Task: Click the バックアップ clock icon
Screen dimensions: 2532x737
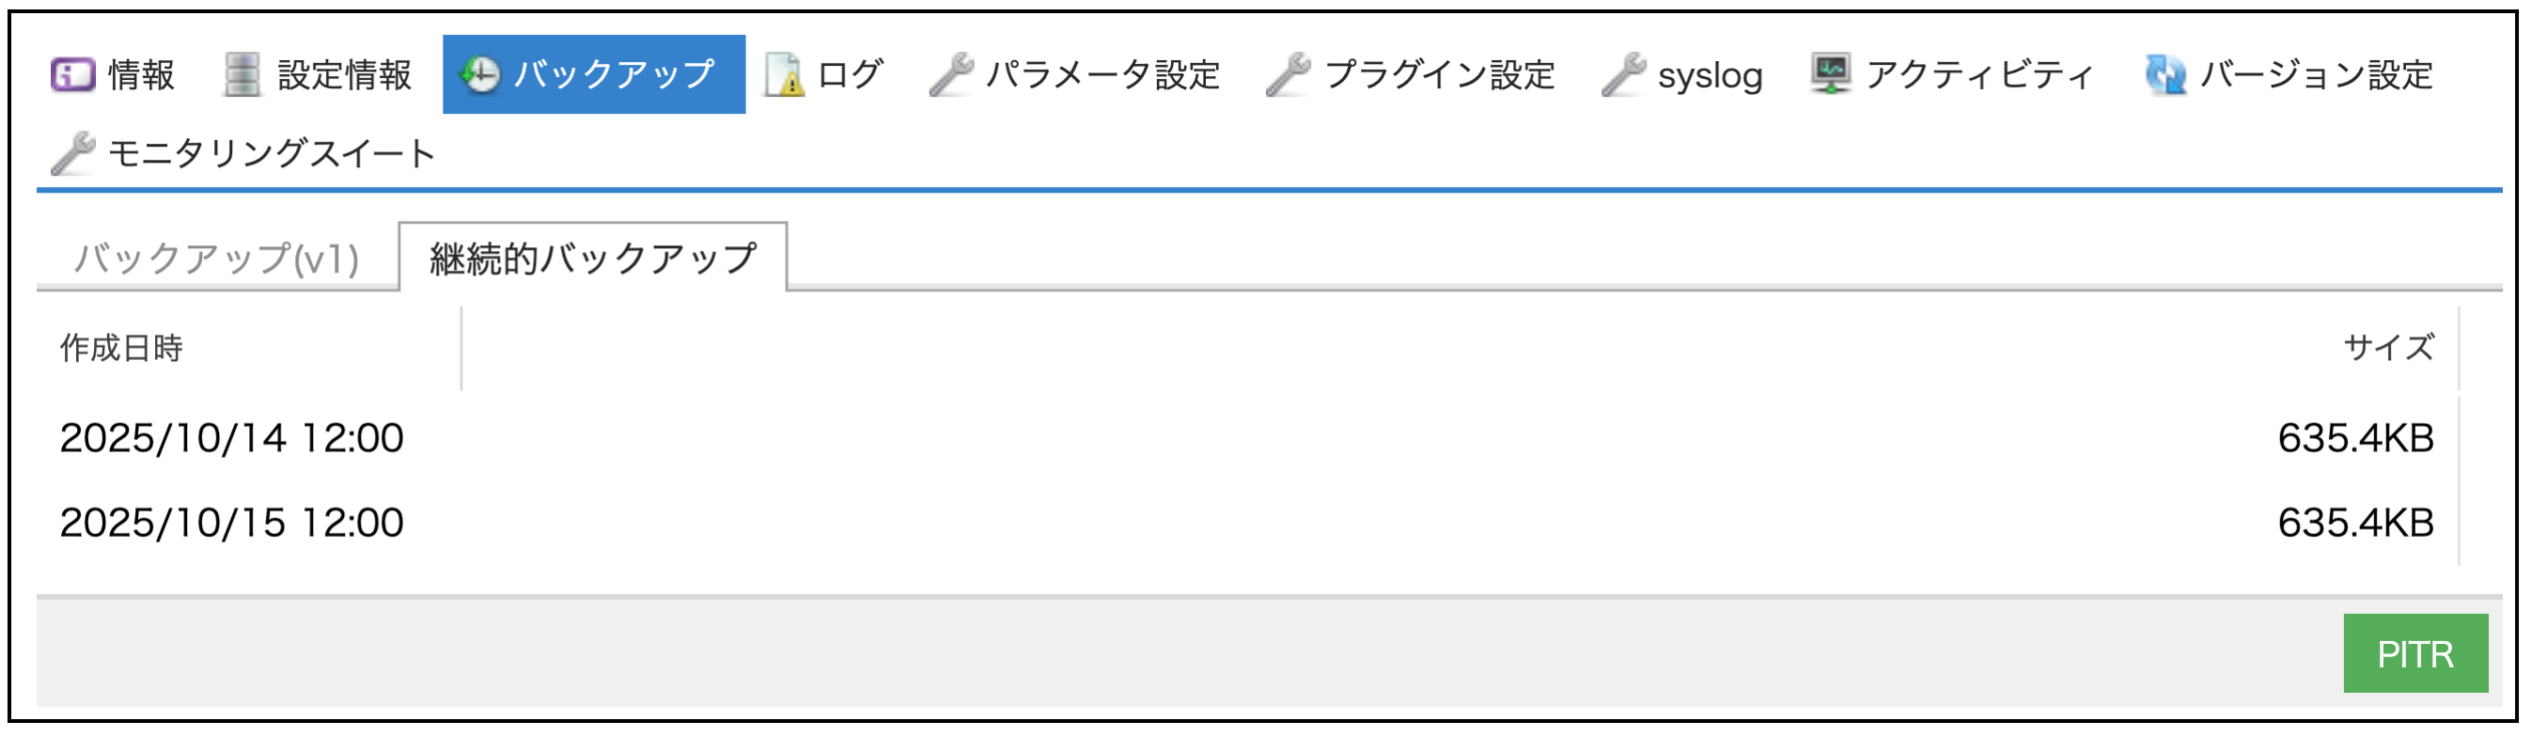Action: 480,74
